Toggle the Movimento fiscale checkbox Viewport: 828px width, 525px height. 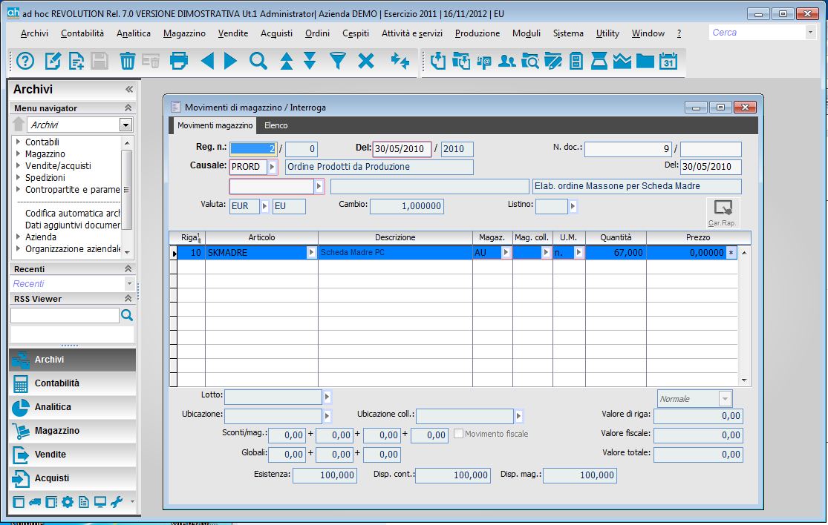pos(458,434)
